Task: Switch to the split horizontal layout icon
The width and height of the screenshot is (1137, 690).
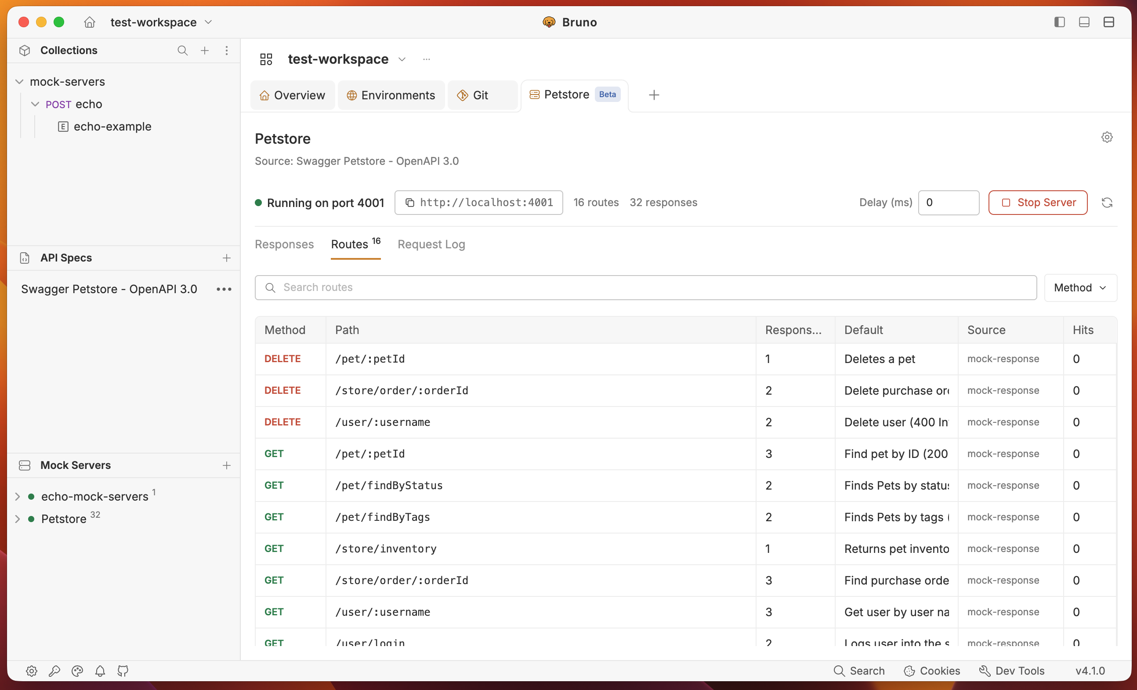Action: point(1109,22)
